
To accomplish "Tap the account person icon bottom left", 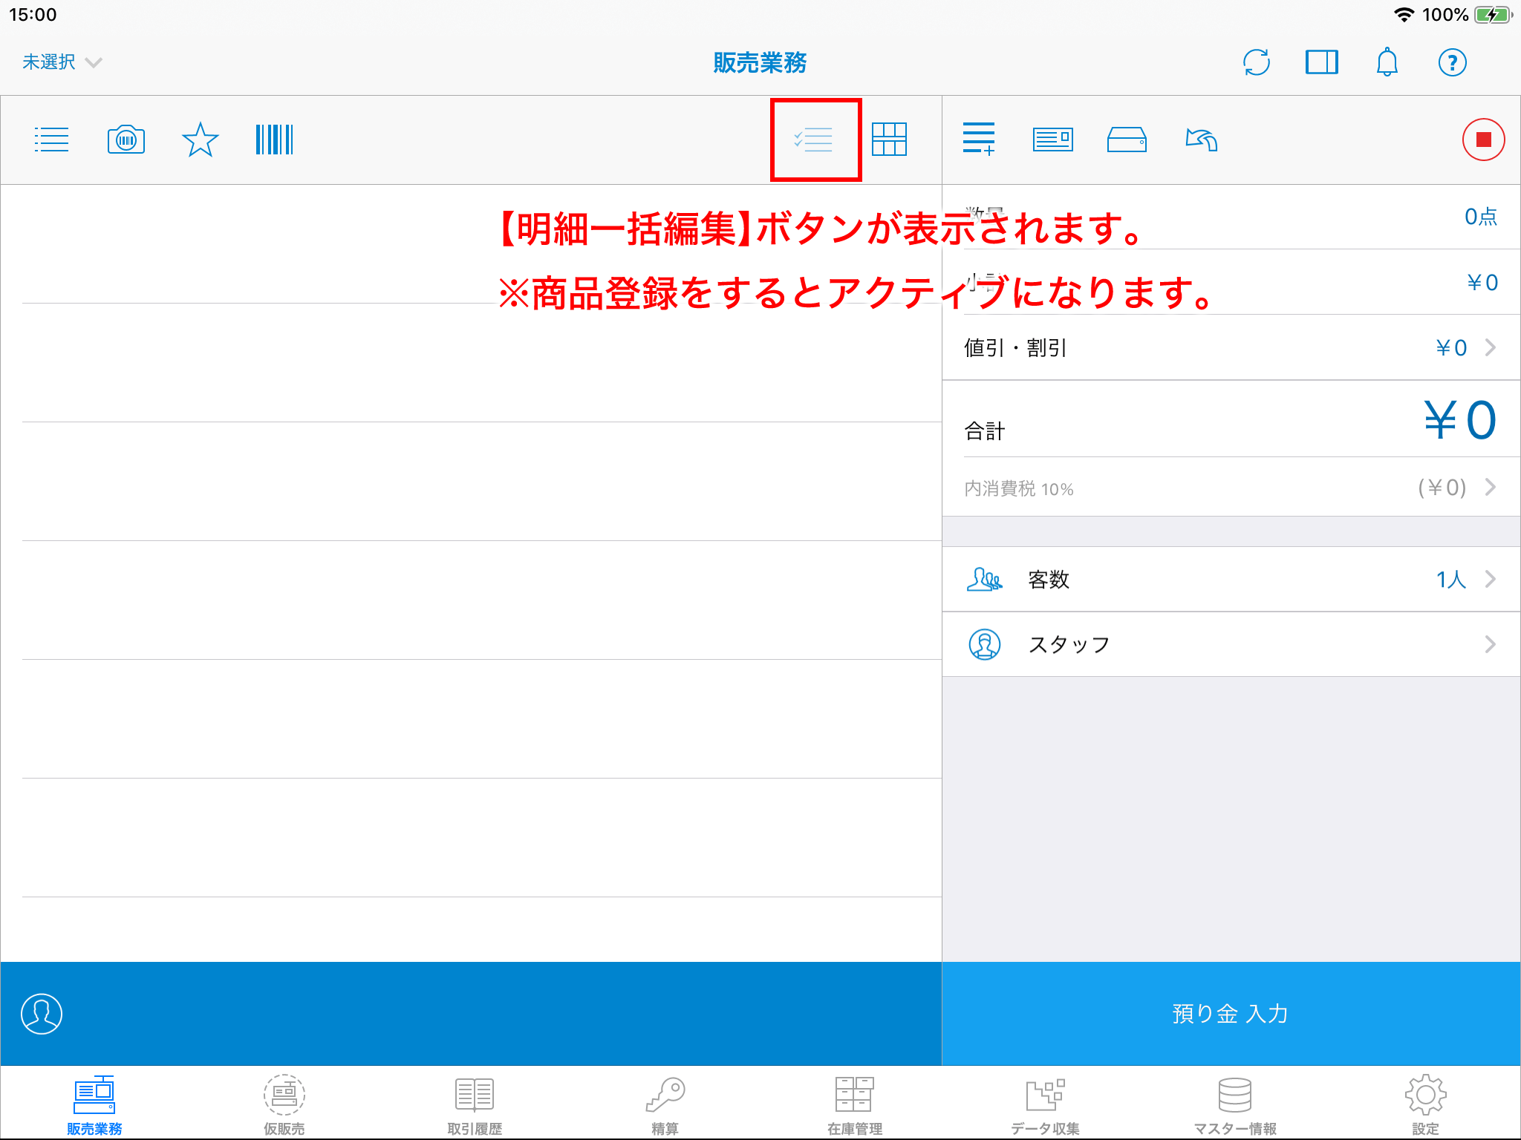I will coord(42,1014).
